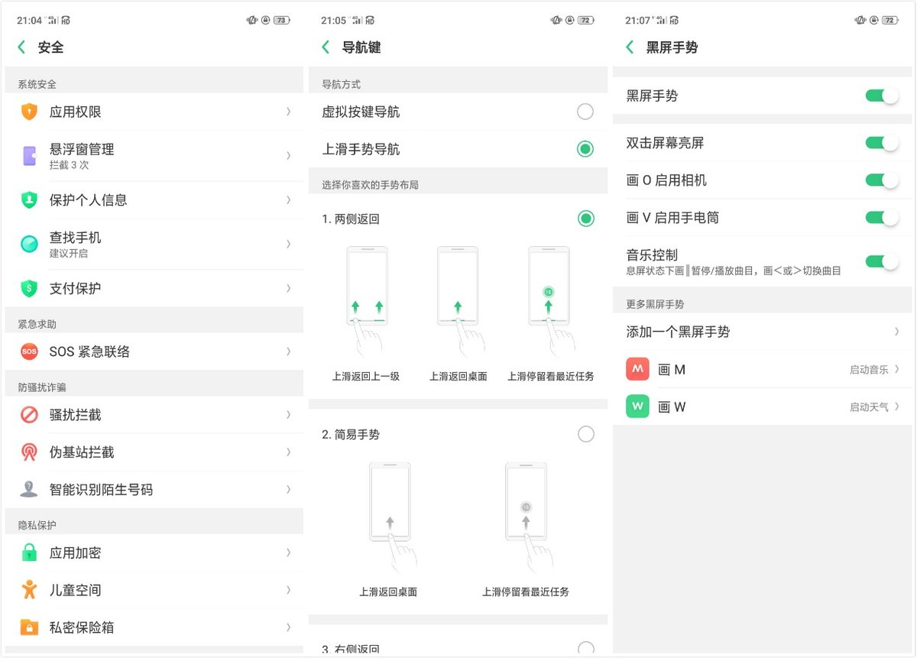
Task: Click the SOS 紧急联络 emergency icon
Action: (x=29, y=352)
